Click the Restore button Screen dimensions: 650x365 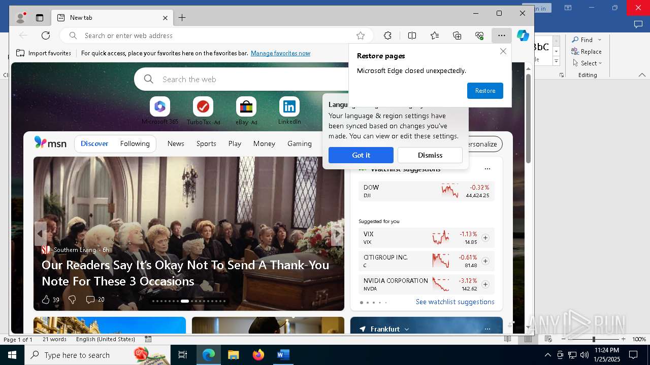[x=485, y=91]
